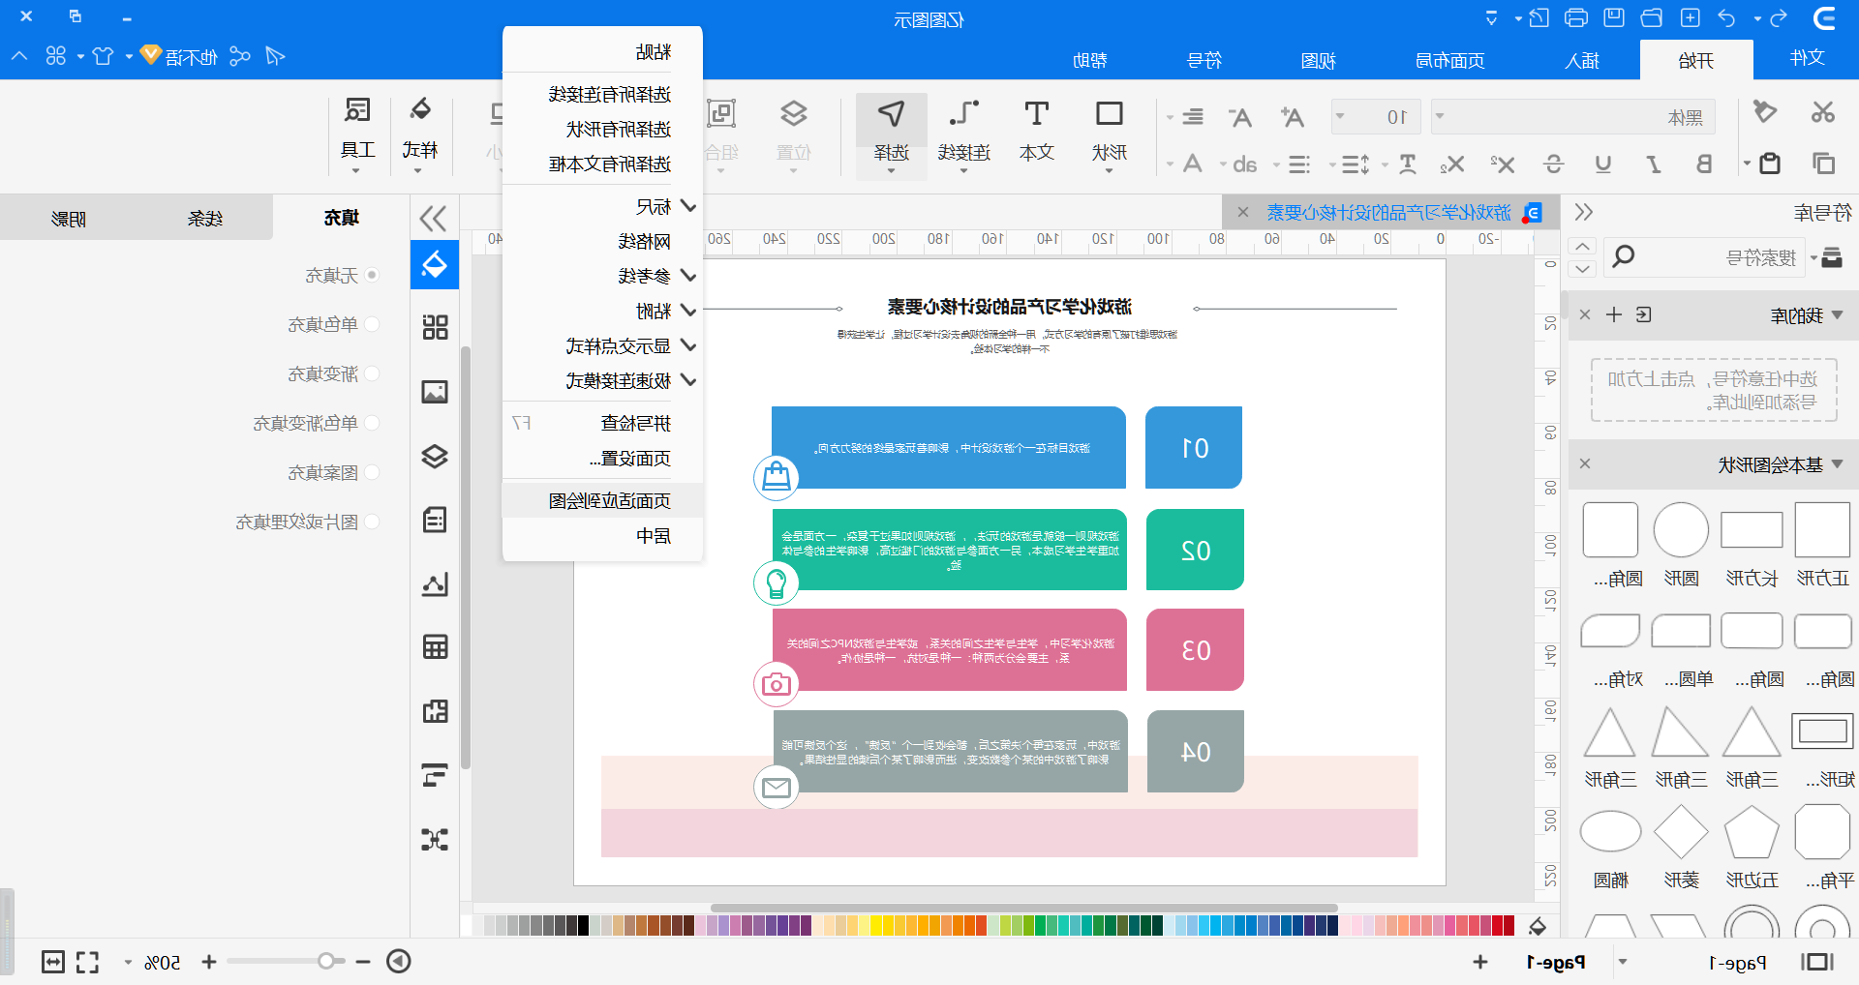Image resolution: width=1859 pixels, height=985 pixels.
Task: Open the table panel icon in sidebar
Action: (435, 647)
